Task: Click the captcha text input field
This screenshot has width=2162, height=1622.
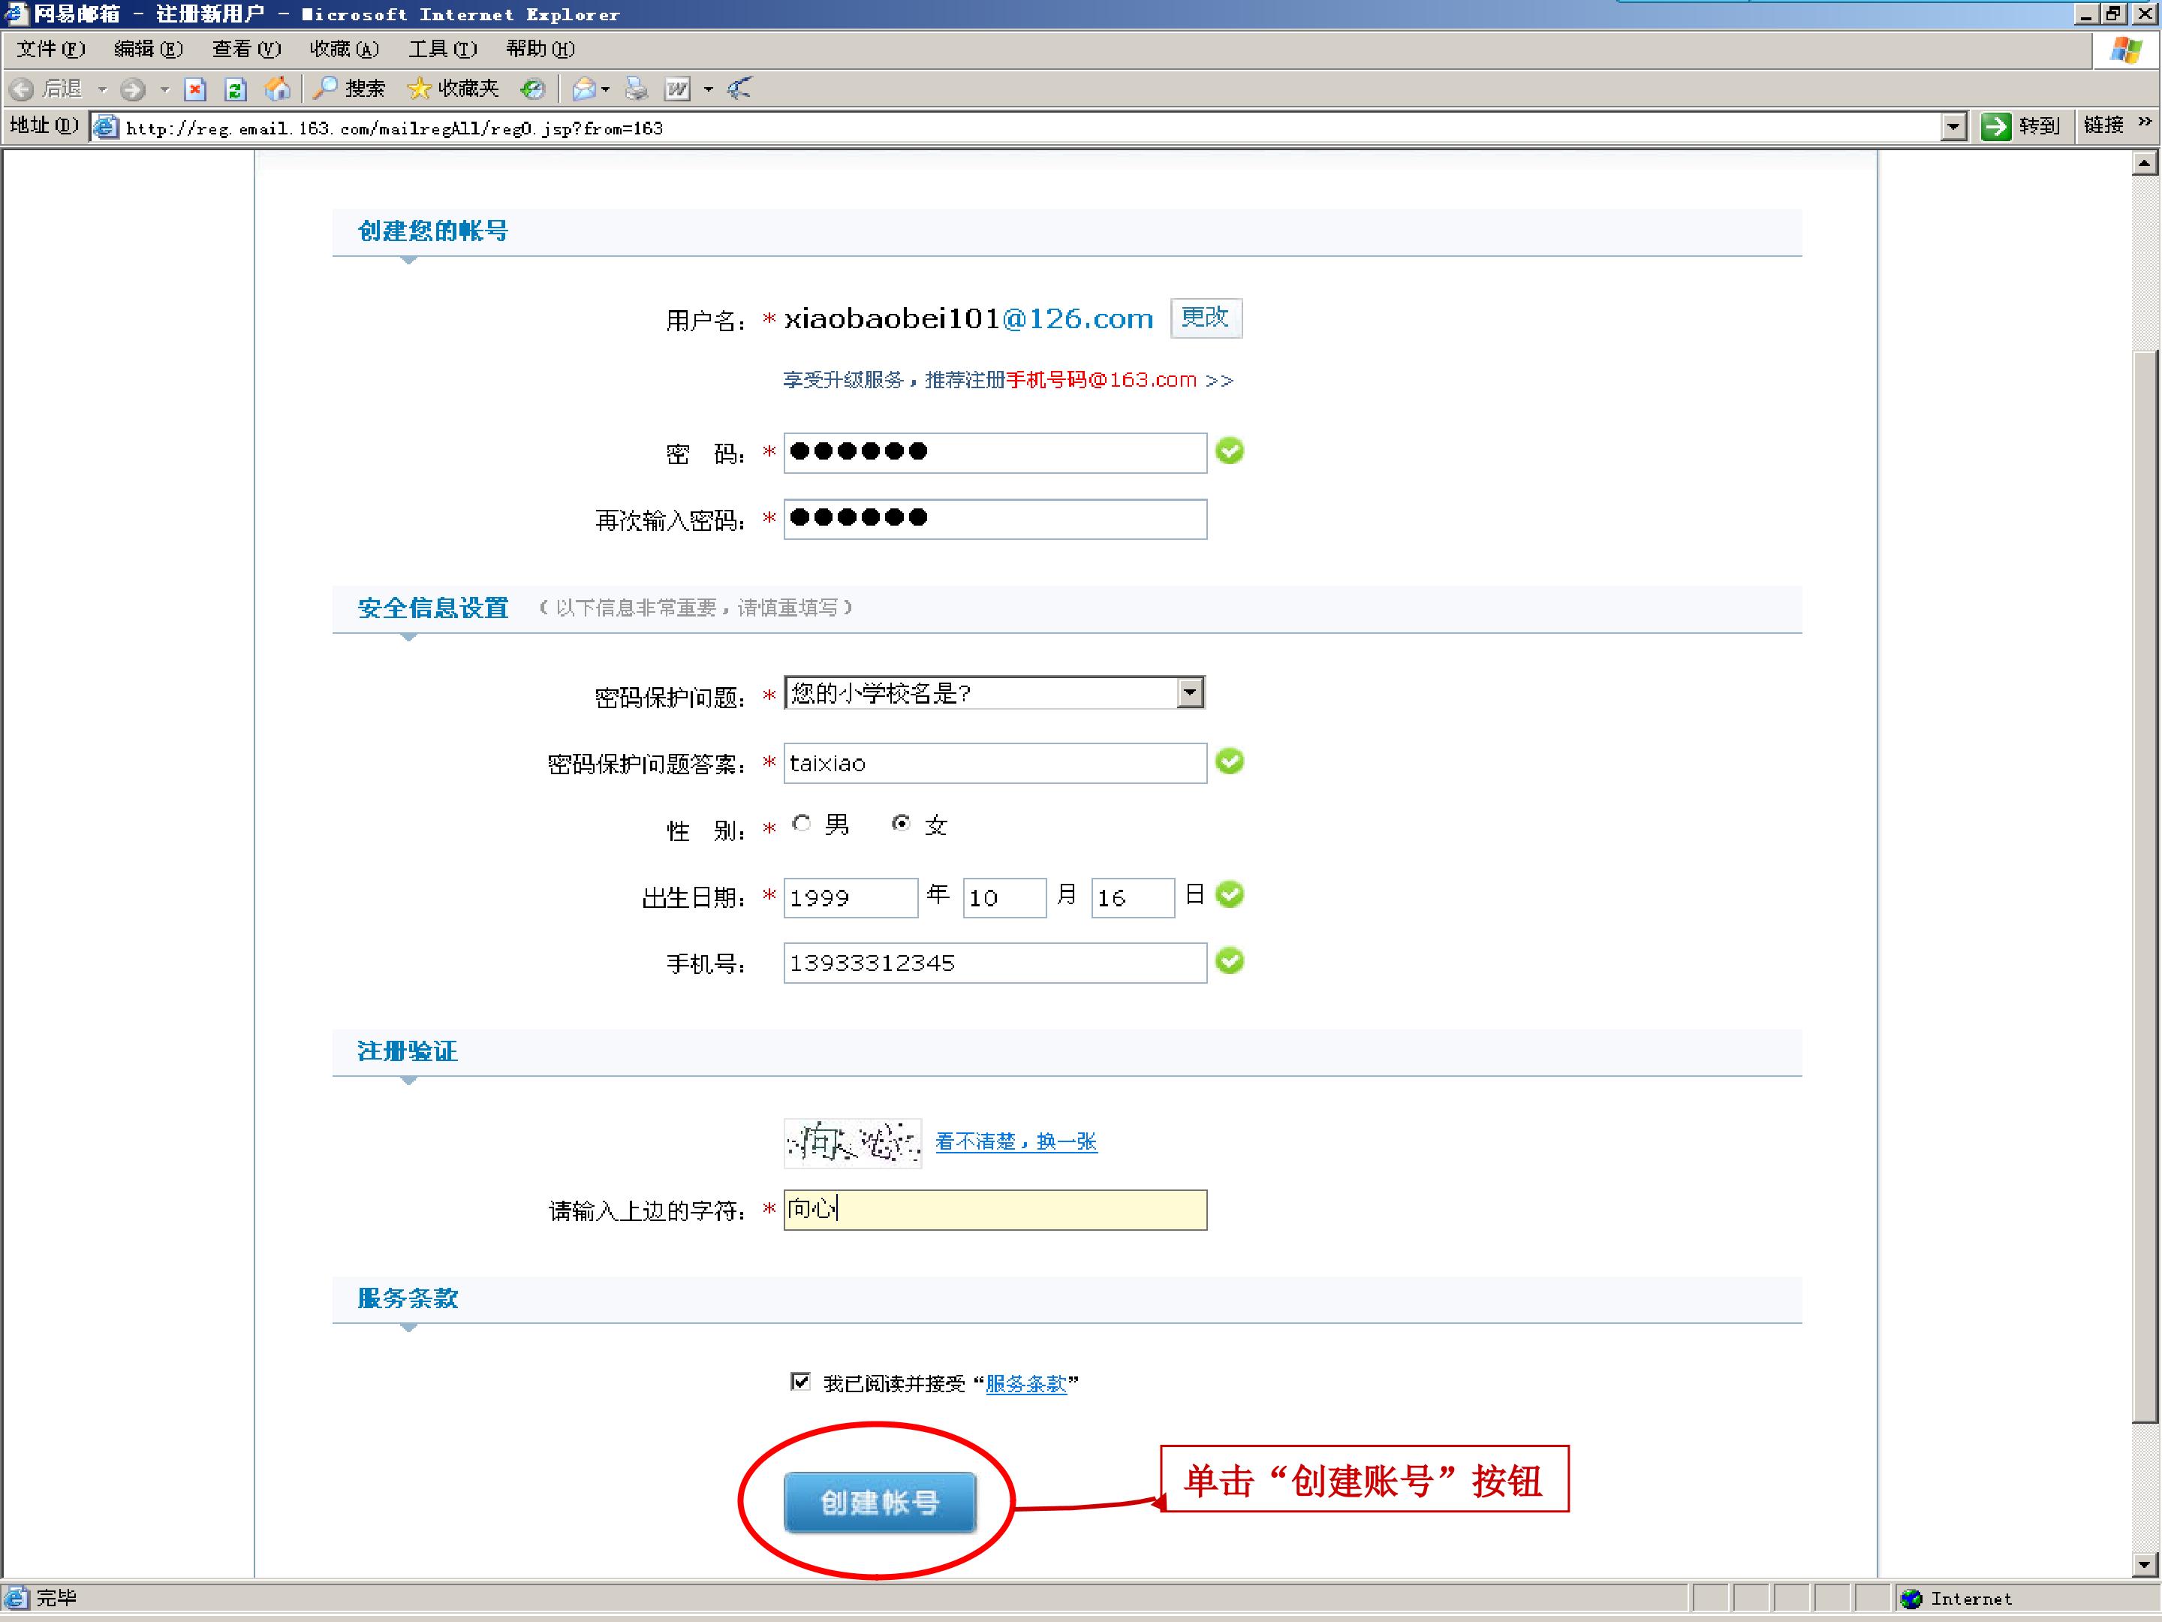Action: 995,1210
